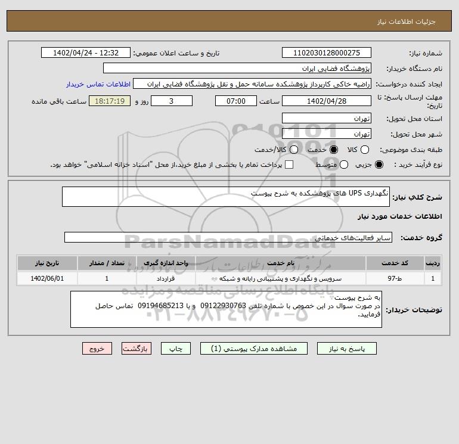Click the نام دستگاه خریدار field
The width and height of the screenshot is (459, 444).
[237, 68]
